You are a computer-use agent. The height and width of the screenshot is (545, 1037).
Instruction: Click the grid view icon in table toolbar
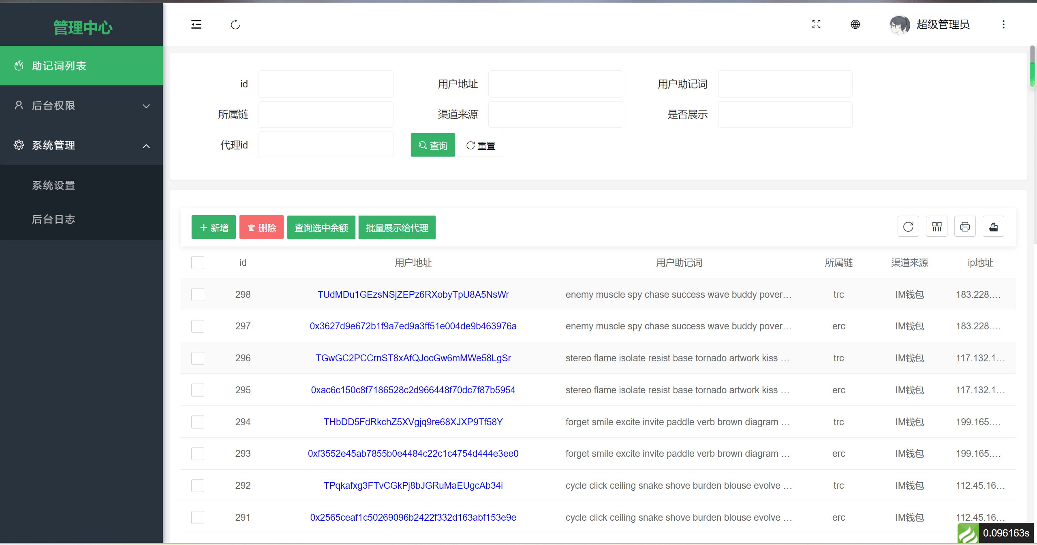tap(936, 227)
